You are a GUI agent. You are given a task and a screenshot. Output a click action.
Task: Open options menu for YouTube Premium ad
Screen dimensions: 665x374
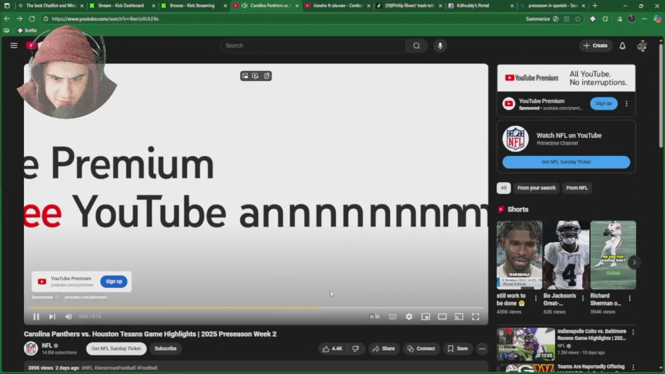[627, 103]
